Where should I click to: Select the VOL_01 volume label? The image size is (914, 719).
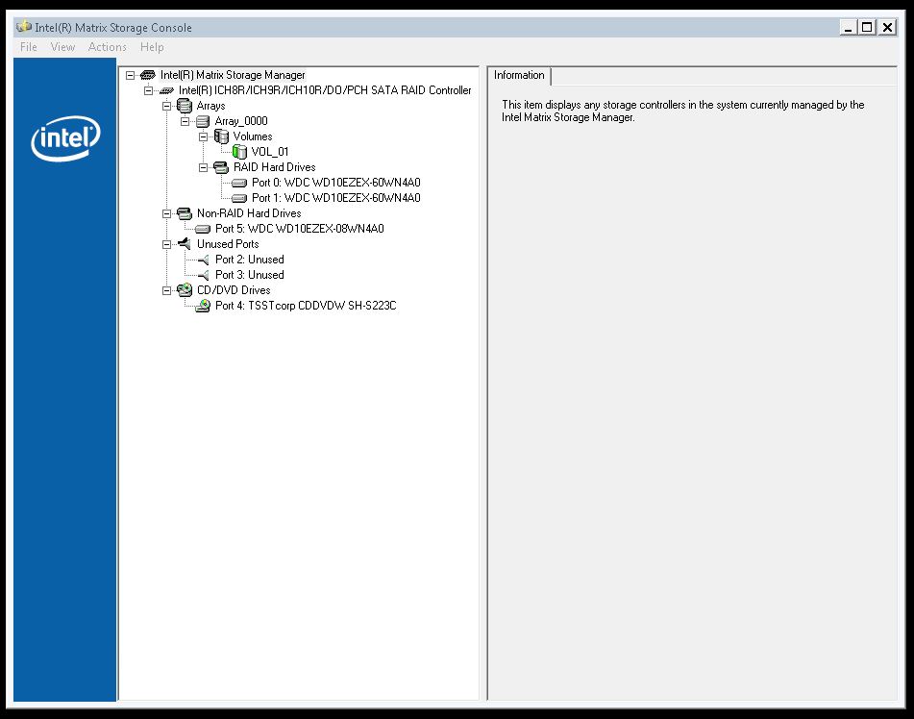tap(270, 152)
